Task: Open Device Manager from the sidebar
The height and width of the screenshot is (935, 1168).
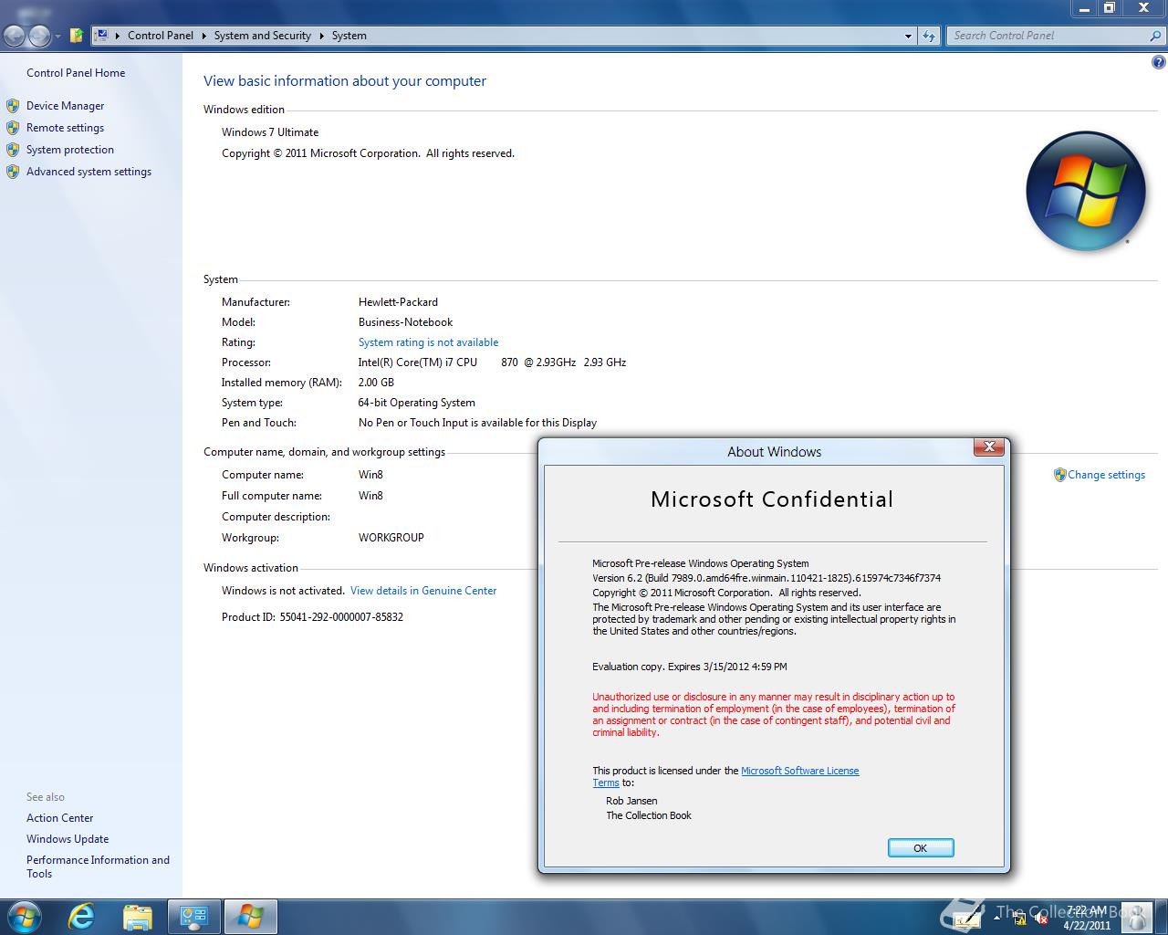Action: tap(65, 106)
